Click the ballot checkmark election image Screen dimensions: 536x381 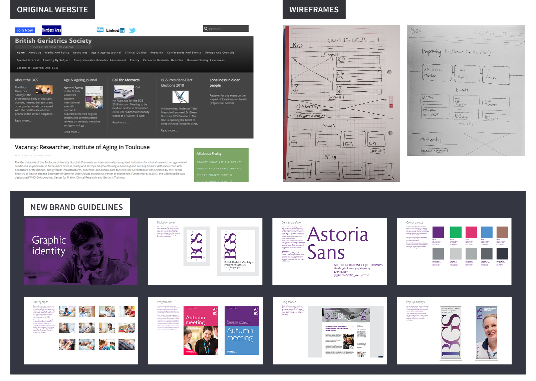pyautogui.click(x=180, y=97)
